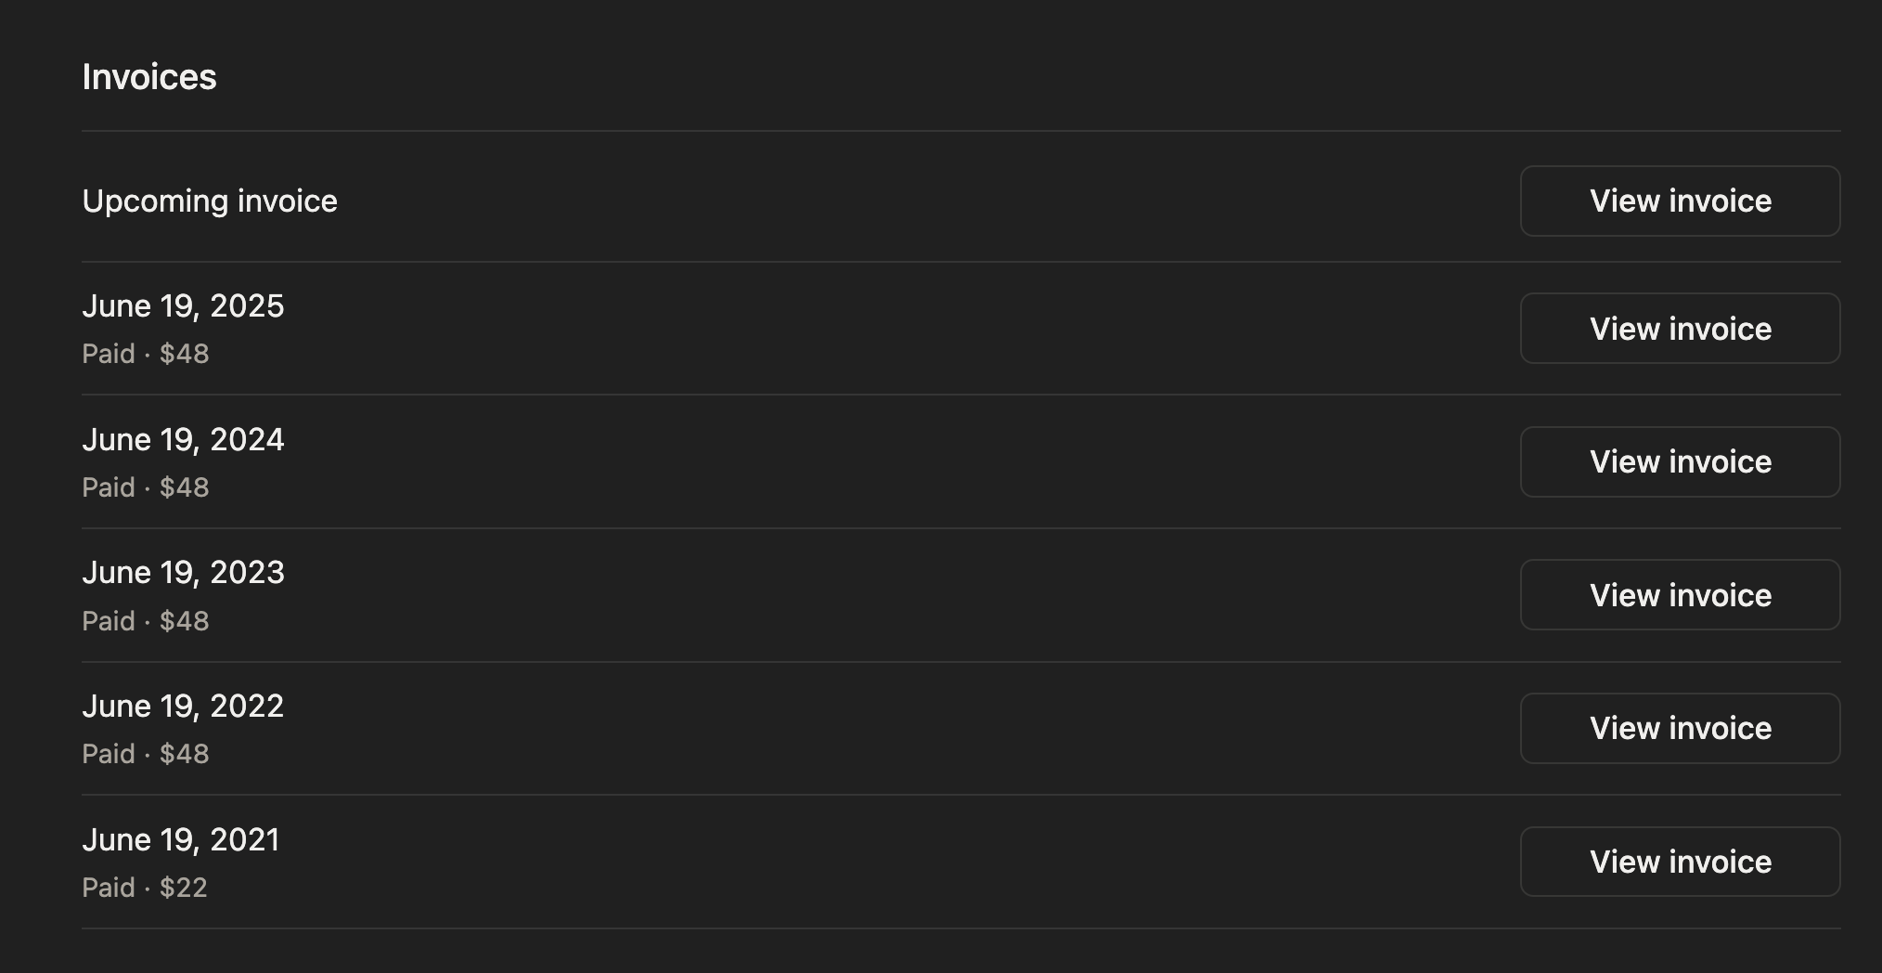Click the June 19, 2021 date

point(181,840)
